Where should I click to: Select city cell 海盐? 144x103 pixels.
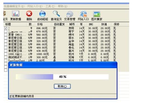pyautogui.click(x=71, y=45)
